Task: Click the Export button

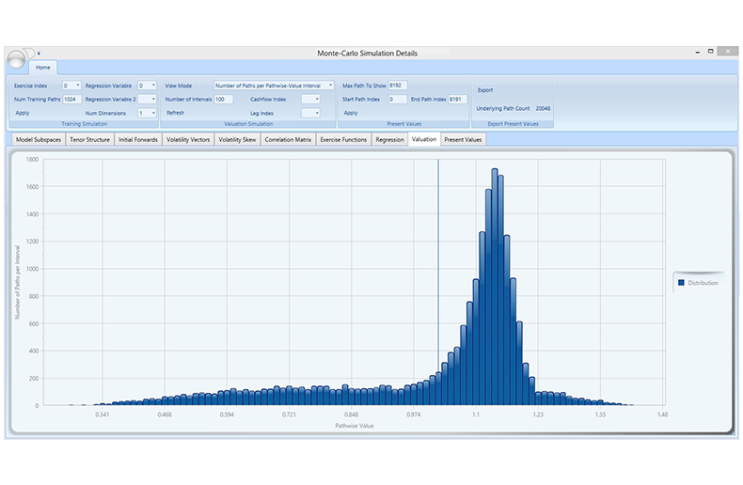Action: click(x=485, y=90)
